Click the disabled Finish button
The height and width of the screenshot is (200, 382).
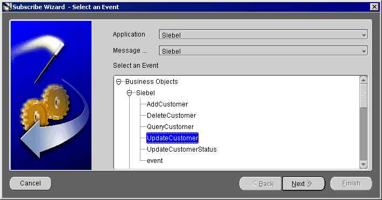coord(351,183)
